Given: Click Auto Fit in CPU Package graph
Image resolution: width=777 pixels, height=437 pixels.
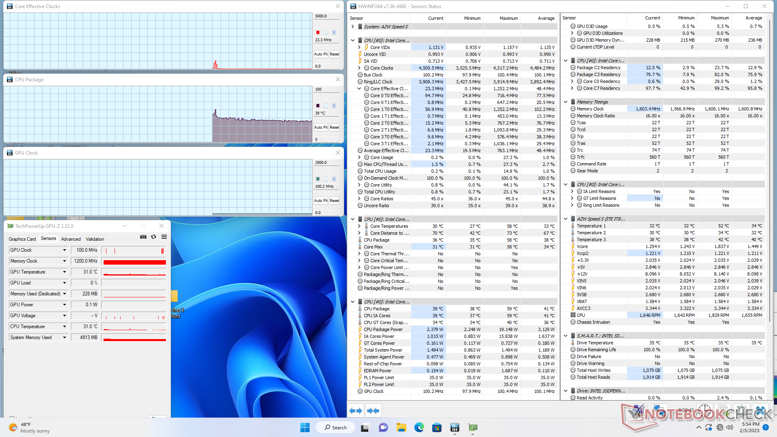Looking at the screenshot, I should [321, 127].
